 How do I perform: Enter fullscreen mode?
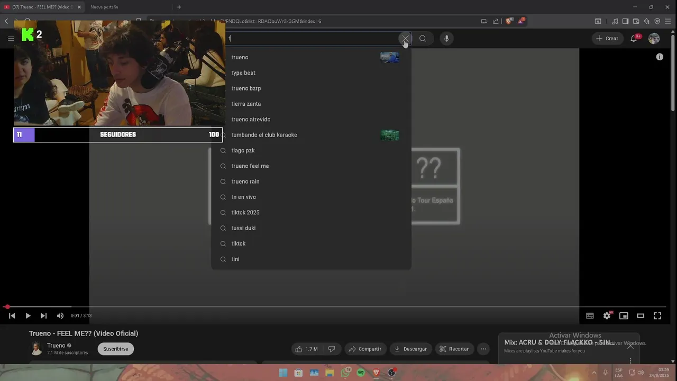tap(657, 316)
